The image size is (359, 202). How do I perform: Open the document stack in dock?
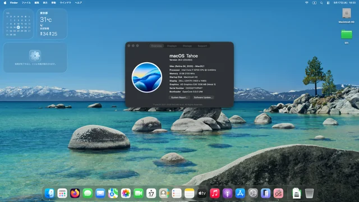tap(297, 193)
